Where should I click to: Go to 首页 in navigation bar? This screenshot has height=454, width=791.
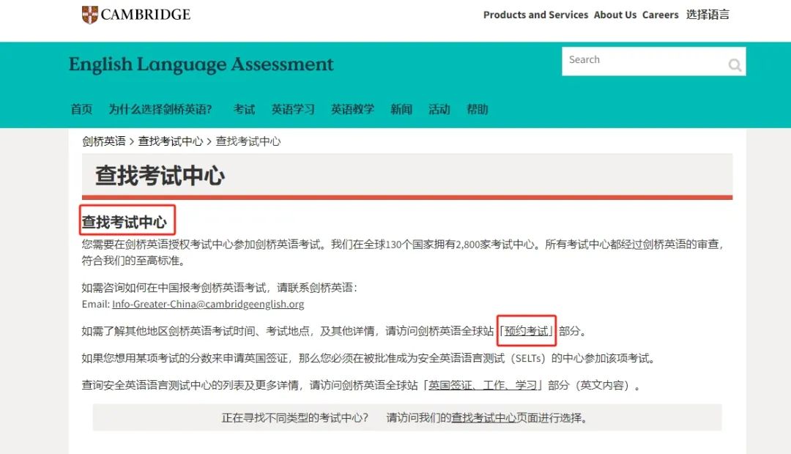(x=81, y=109)
